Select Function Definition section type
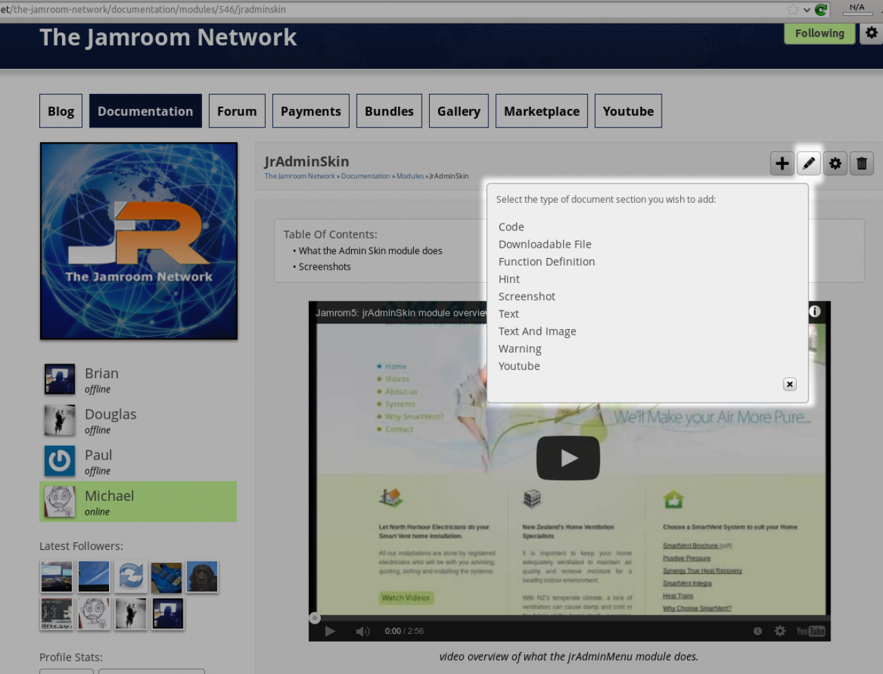 pos(546,261)
